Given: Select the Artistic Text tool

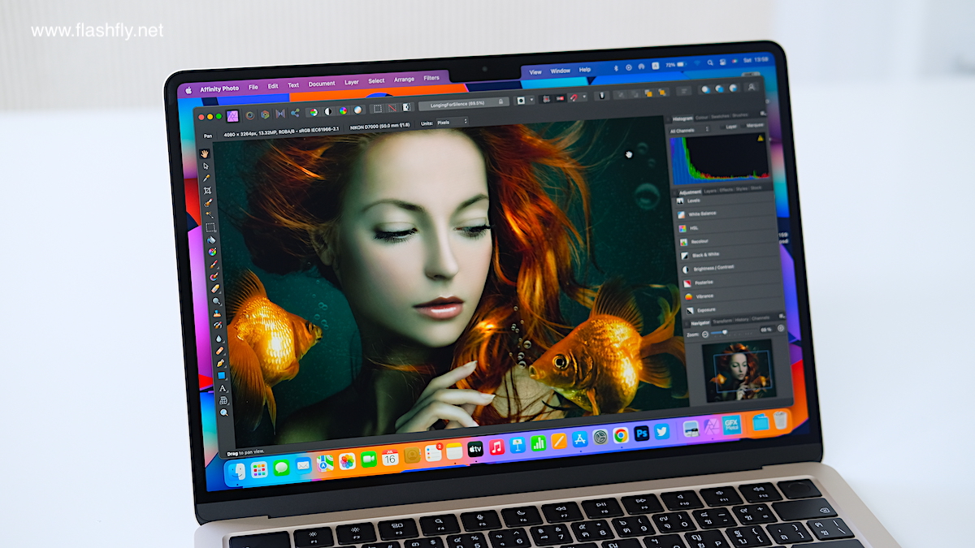Looking at the screenshot, I should coord(223,388).
